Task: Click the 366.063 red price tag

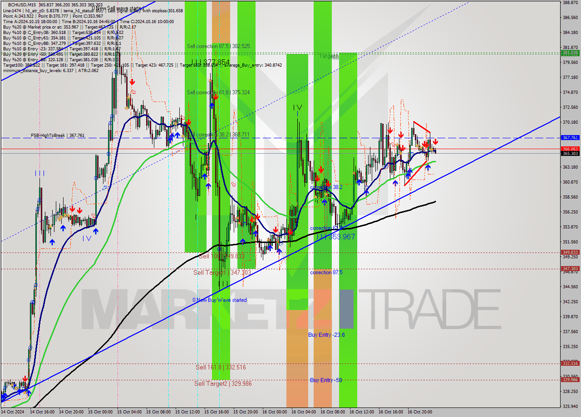Action: pos(570,149)
